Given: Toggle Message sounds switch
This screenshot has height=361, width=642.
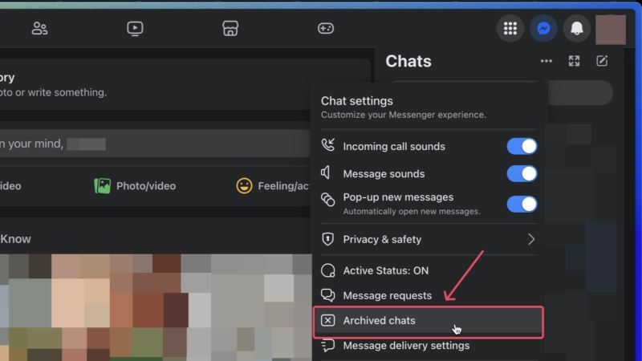Looking at the screenshot, I should [x=522, y=173].
